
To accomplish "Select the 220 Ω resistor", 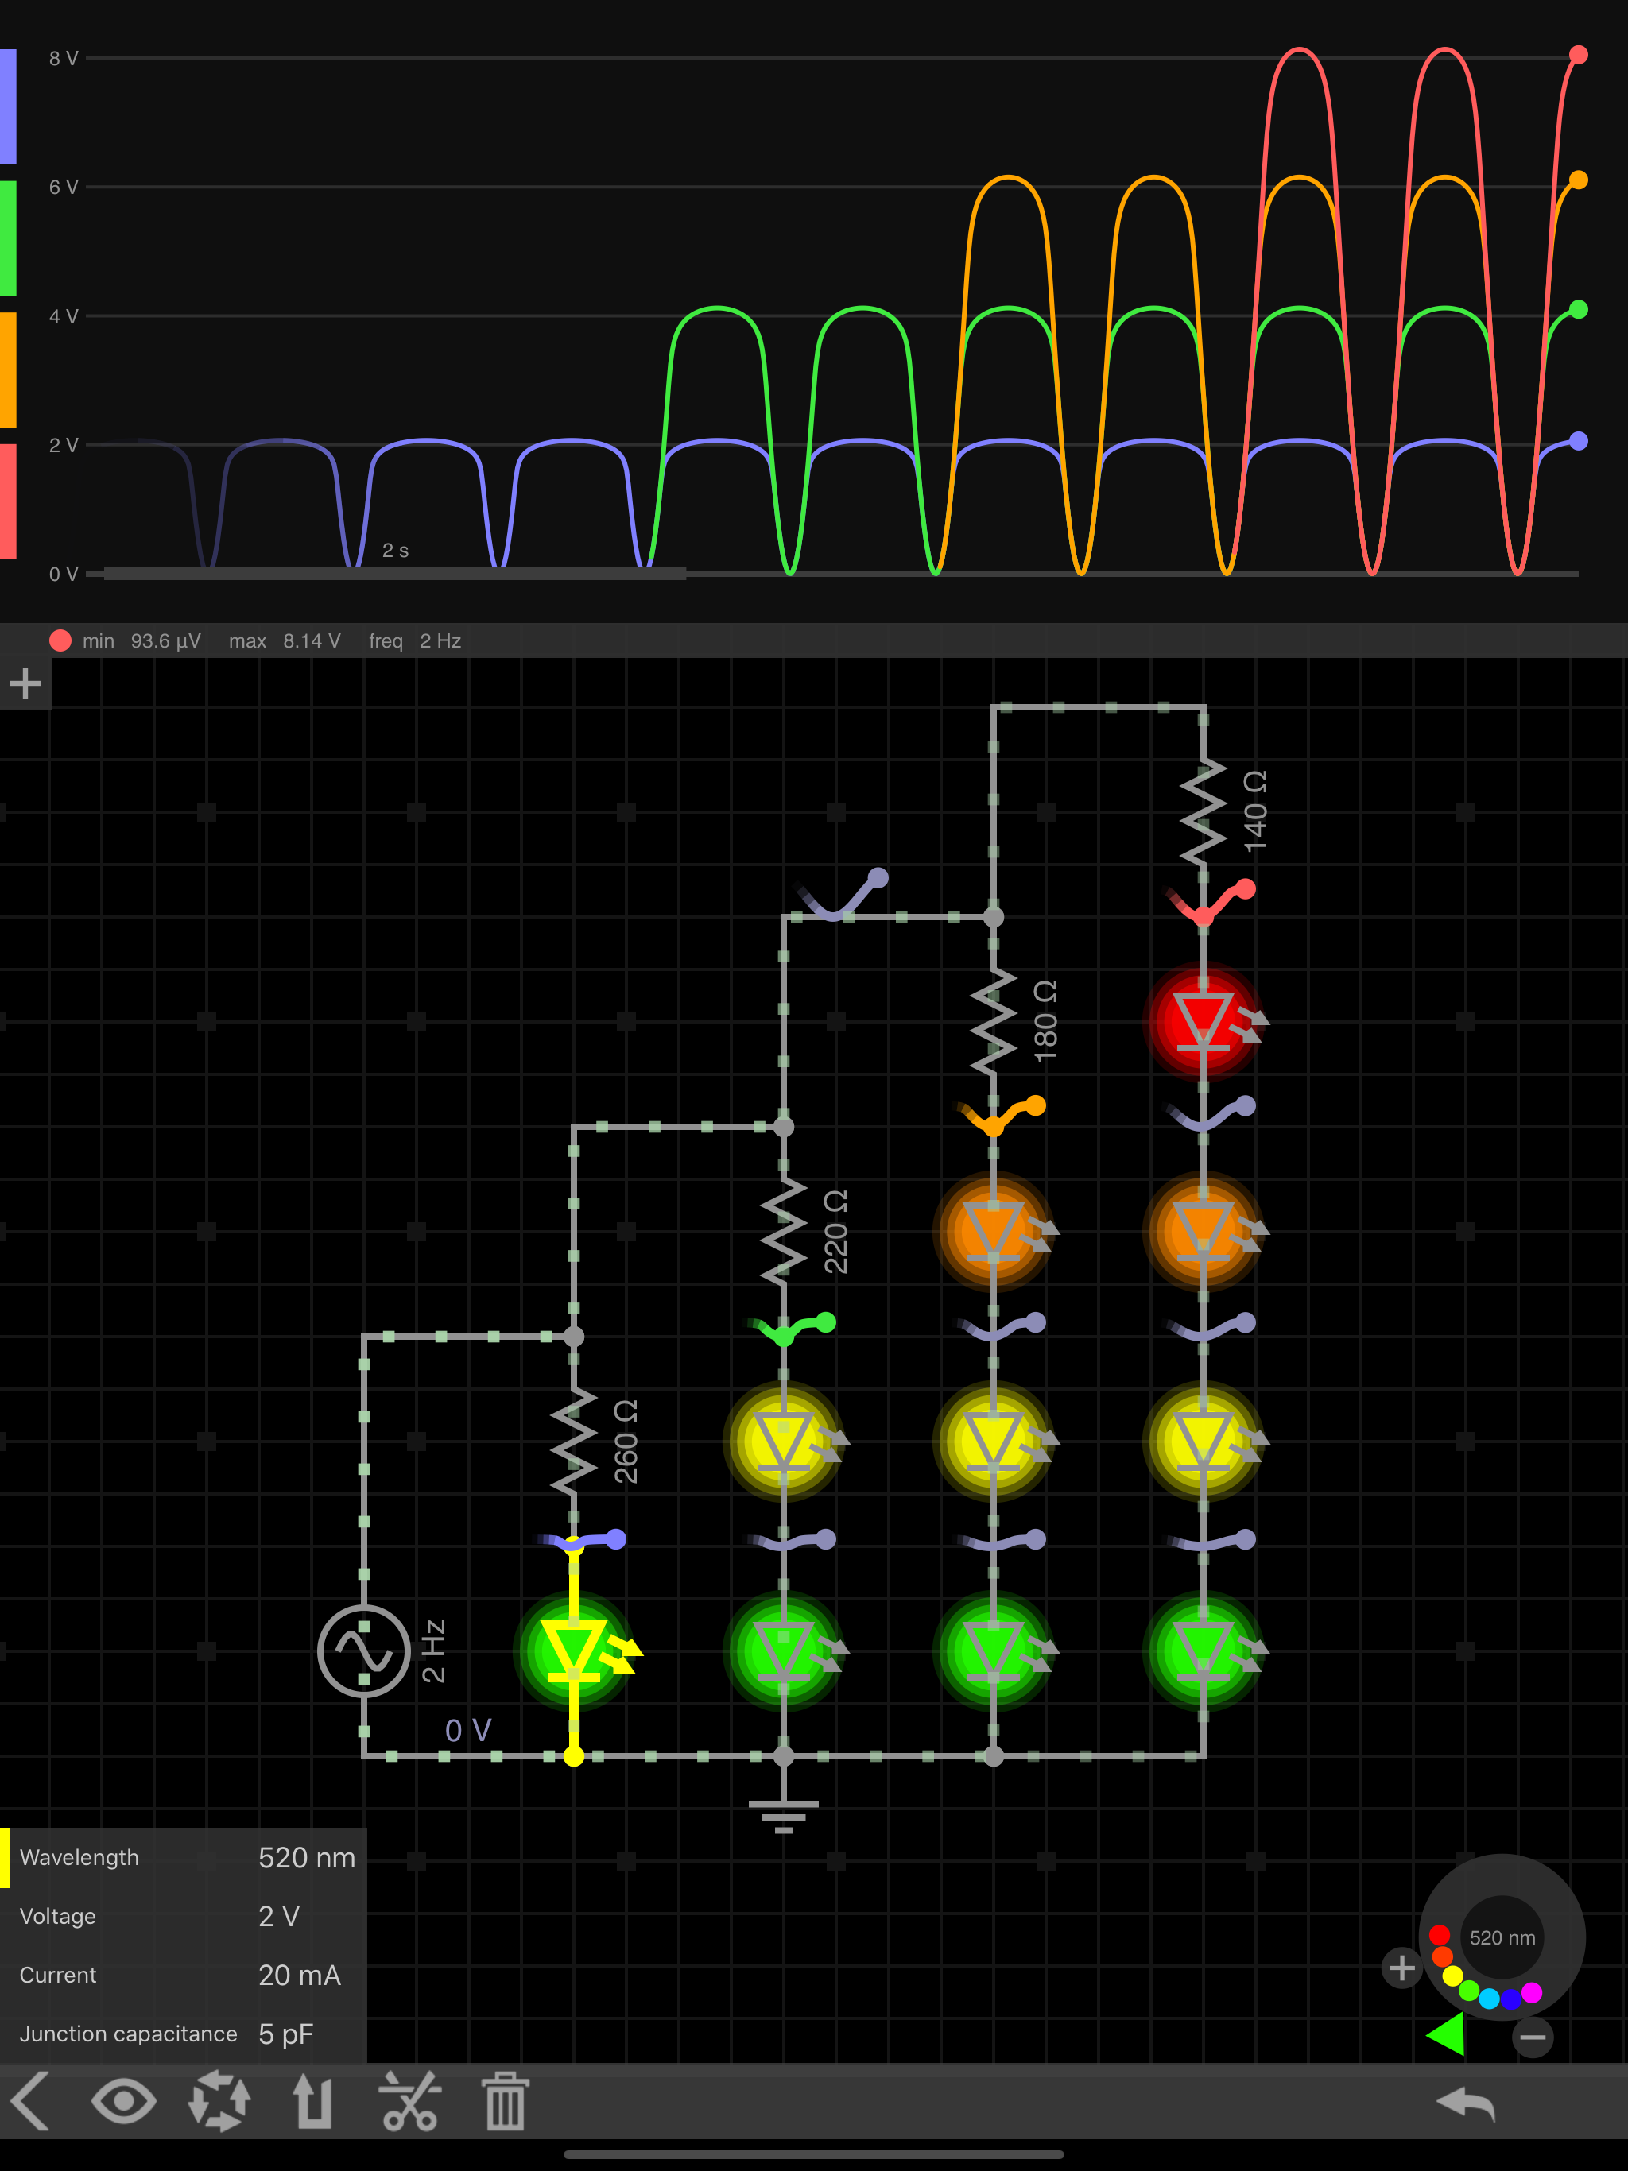I will point(784,1231).
